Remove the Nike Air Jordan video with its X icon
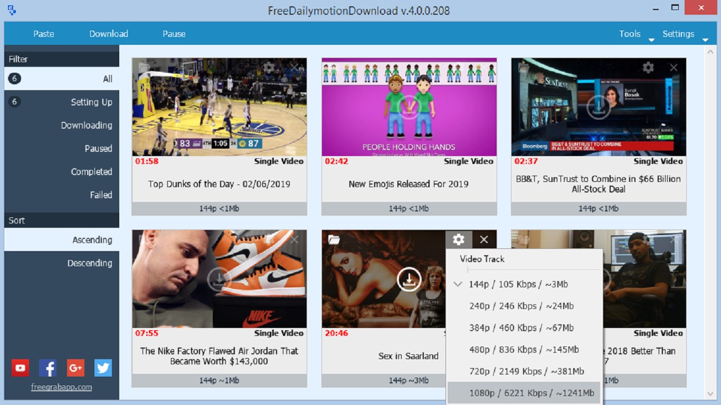 click(x=294, y=240)
